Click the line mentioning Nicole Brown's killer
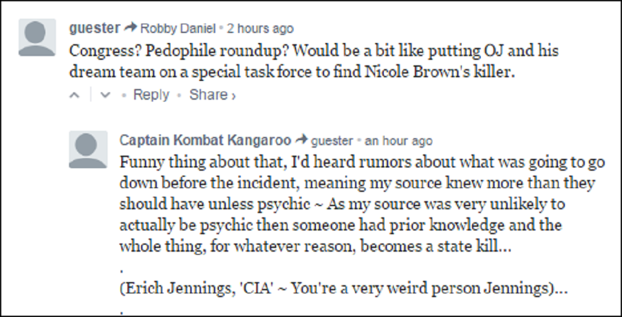This screenshot has height=317, width=622. coord(292,72)
